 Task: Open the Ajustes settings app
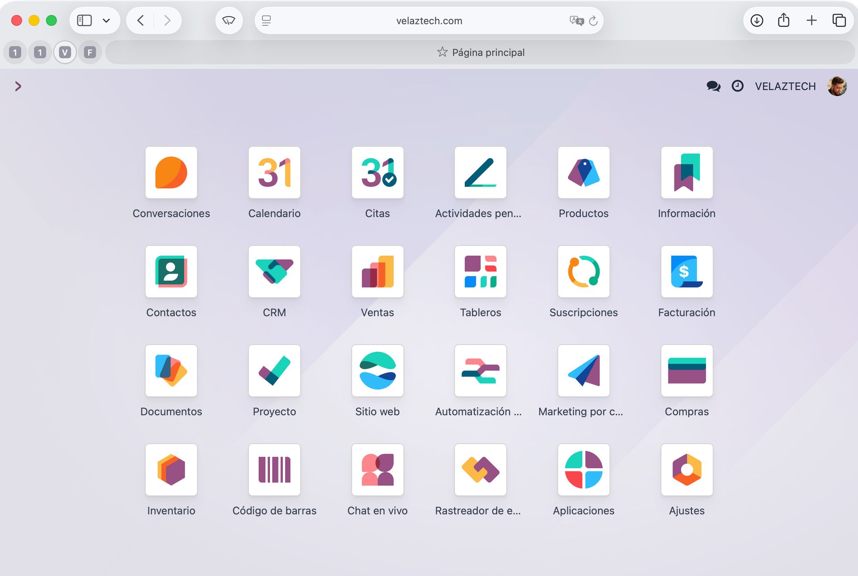(x=686, y=470)
